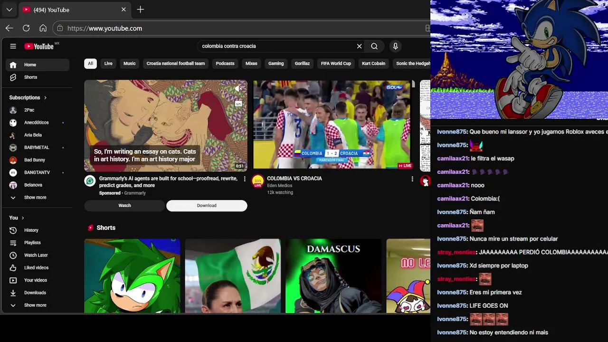Open Playlists in sidebar
The width and height of the screenshot is (608, 342).
pos(37,243)
